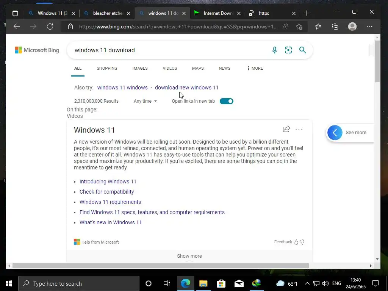Open Internet Download Manager taskbar icon

point(257,283)
